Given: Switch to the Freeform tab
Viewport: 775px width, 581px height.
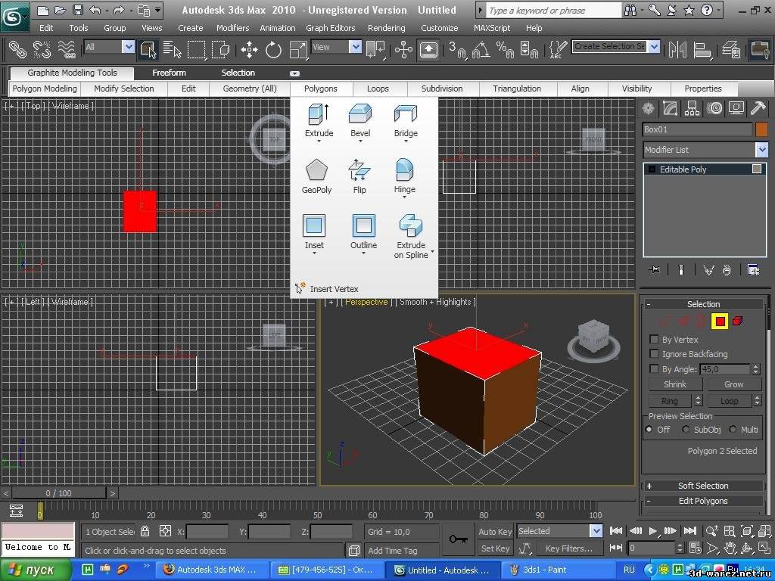Looking at the screenshot, I should (169, 73).
